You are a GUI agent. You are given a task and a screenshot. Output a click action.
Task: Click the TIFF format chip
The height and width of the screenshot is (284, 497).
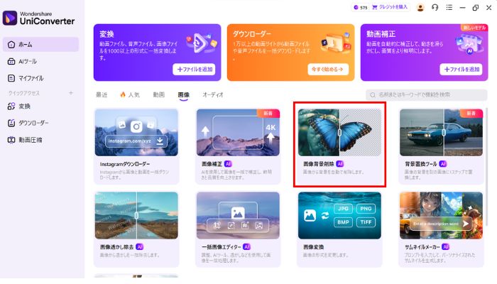pyautogui.click(x=366, y=222)
